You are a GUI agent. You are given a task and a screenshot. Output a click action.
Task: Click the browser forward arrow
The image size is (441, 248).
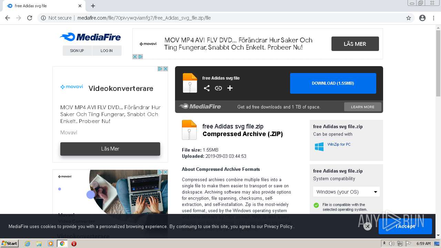[19, 18]
